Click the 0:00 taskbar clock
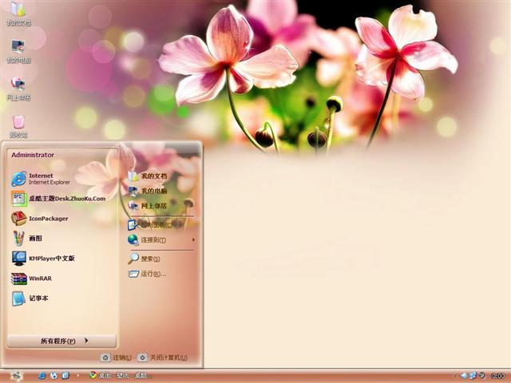 (x=498, y=376)
